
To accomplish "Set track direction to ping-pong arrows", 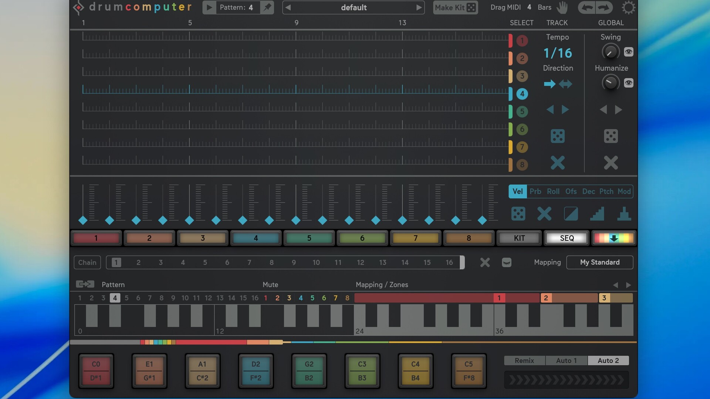I will click(x=565, y=84).
